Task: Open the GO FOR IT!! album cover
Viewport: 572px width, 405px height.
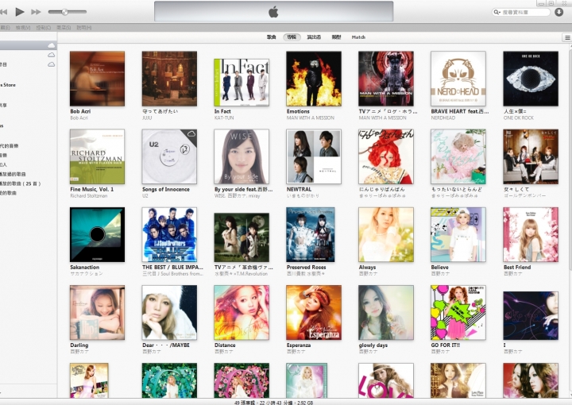Action: pos(458,313)
